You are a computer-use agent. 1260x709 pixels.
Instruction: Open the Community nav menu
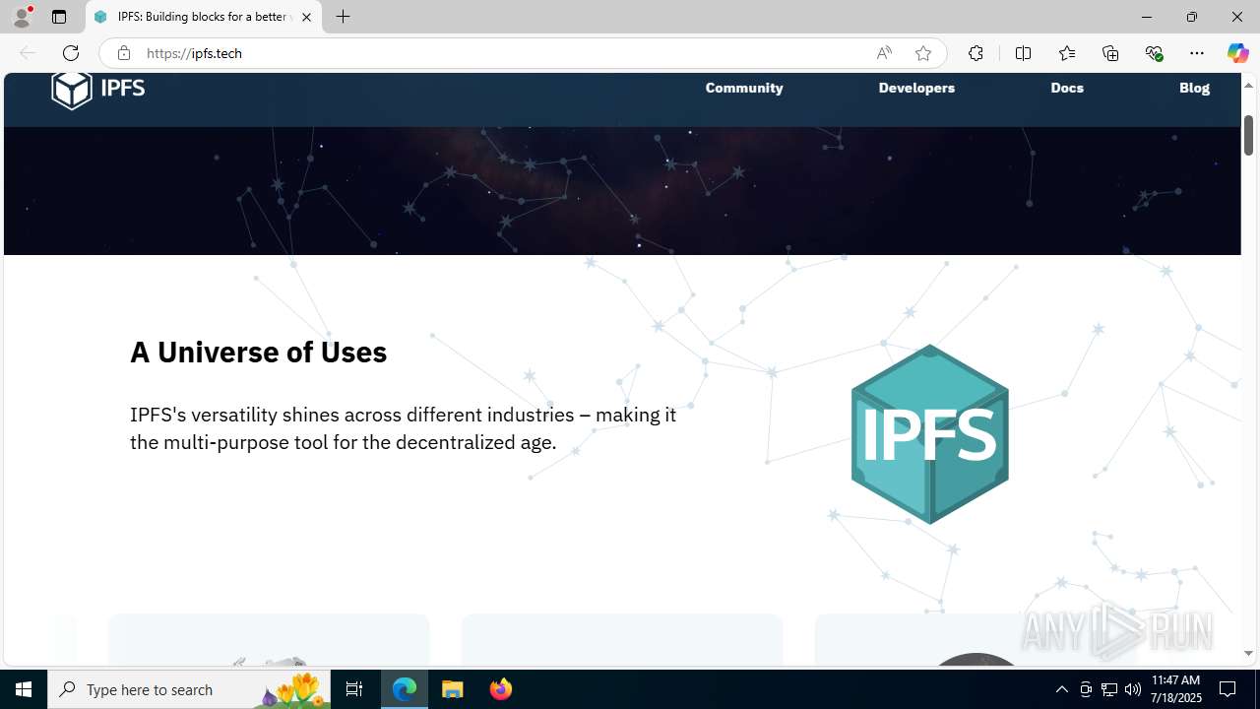(x=744, y=88)
